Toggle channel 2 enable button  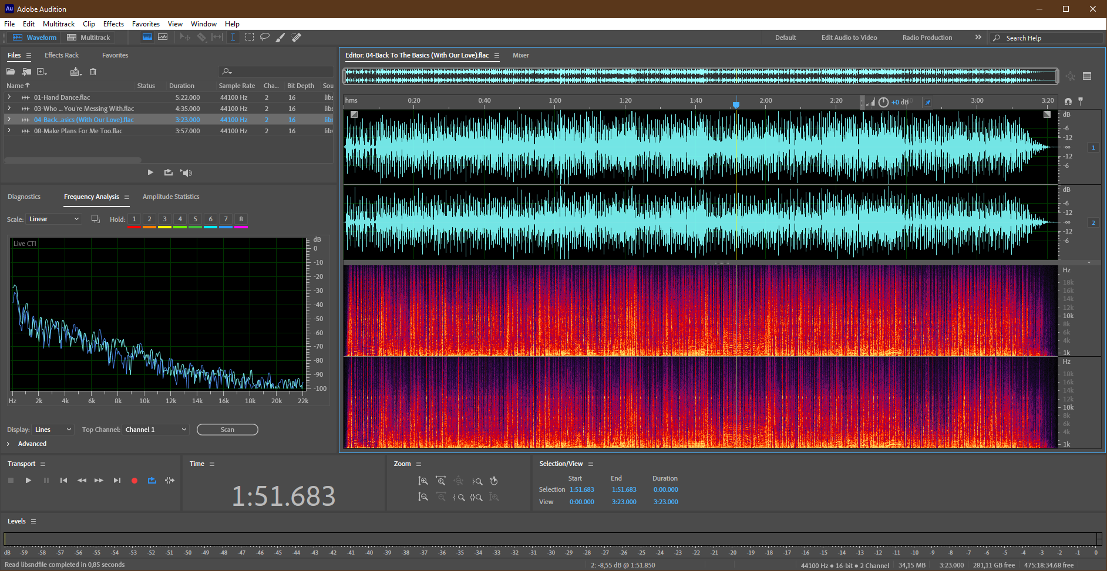point(1093,222)
